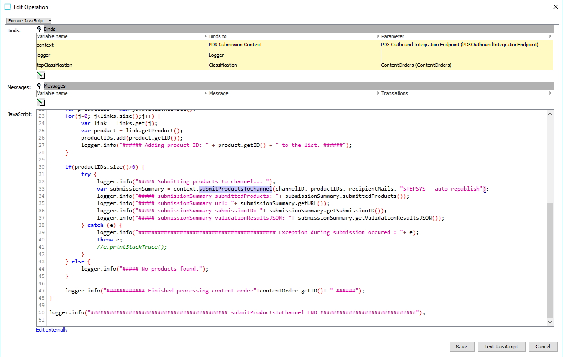This screenshot has height=357, width=563.
Task: Expand the Binds Variable name column arrow
Action: point(205,36)
